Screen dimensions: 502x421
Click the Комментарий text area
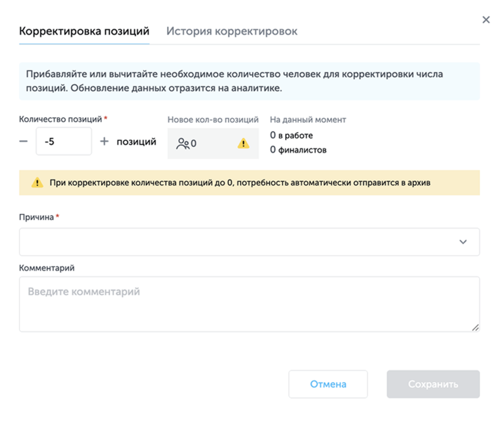tap(250, 304)
